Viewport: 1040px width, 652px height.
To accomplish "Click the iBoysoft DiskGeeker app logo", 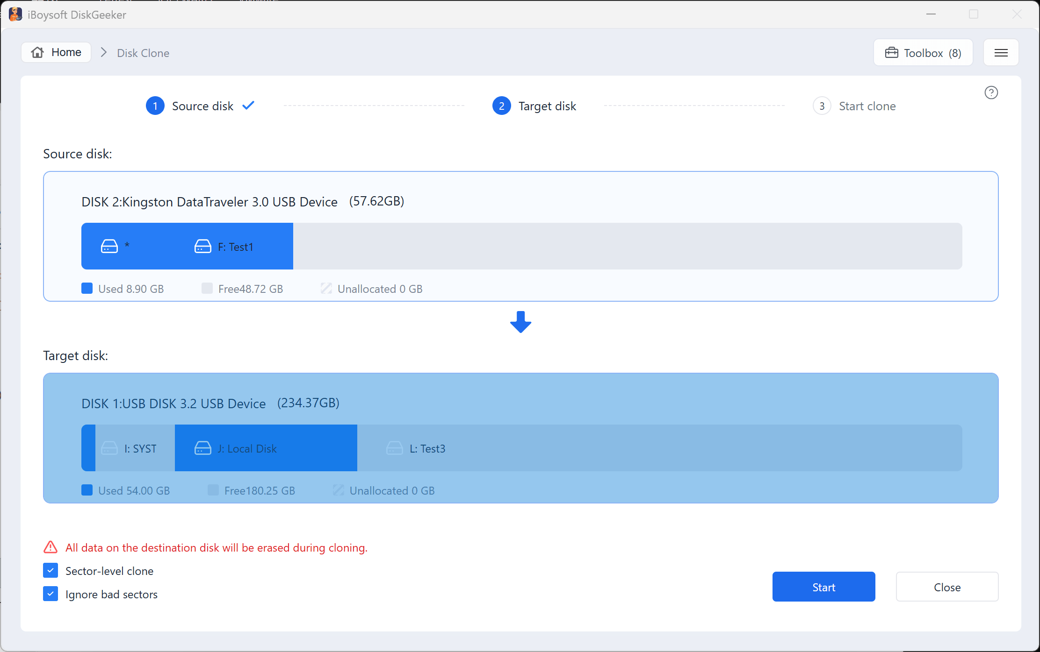I will [15, 14].
